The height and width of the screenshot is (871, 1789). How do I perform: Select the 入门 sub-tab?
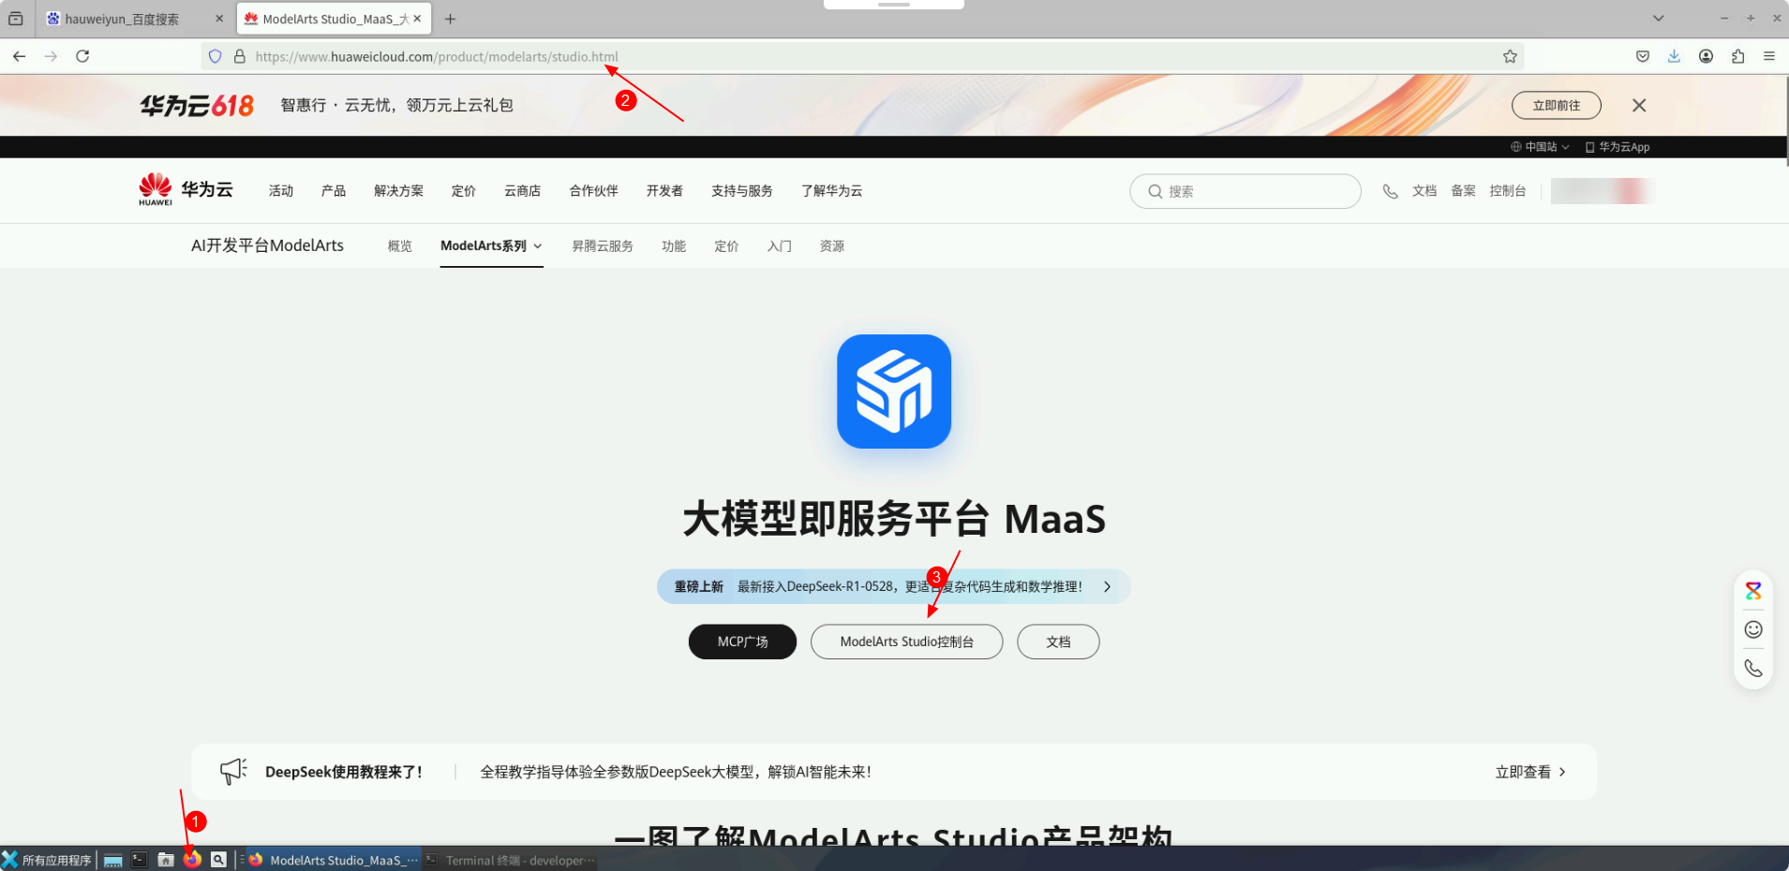click(780, 246)
